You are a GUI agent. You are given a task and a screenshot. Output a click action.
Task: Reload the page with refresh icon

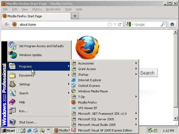(x=120, y=24)
